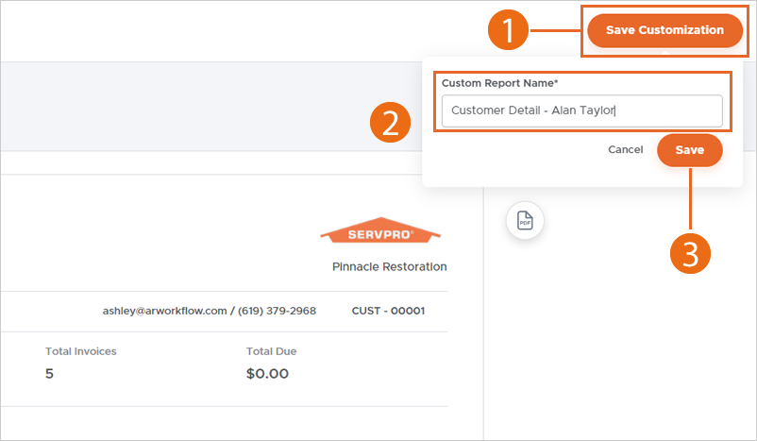This screenshot has height=441, width=757.
Task: Click the orange step 1 marker
Action: click(x=508, y=31)
